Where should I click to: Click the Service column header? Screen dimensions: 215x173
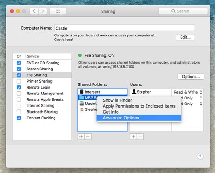[x=49, y=56]
